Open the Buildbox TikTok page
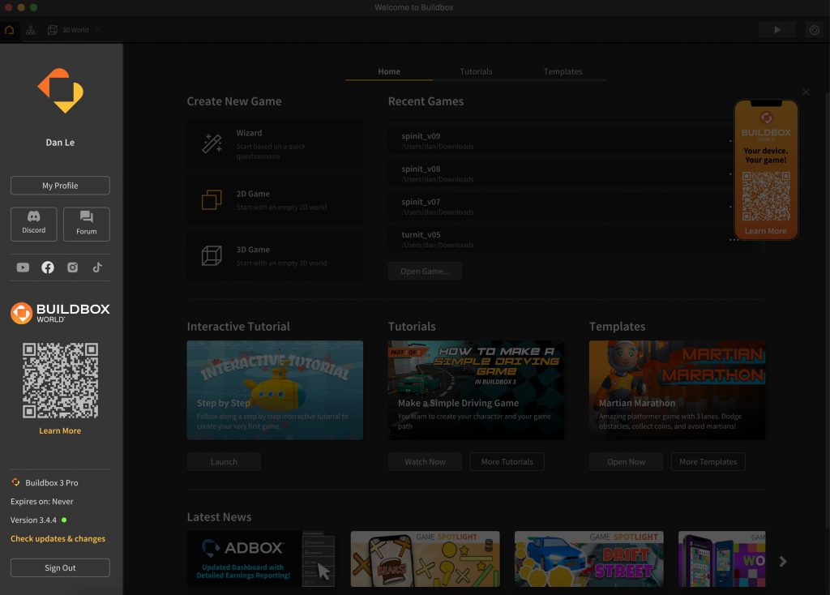This screenshot has height=595, width=830. pos(97,268)
